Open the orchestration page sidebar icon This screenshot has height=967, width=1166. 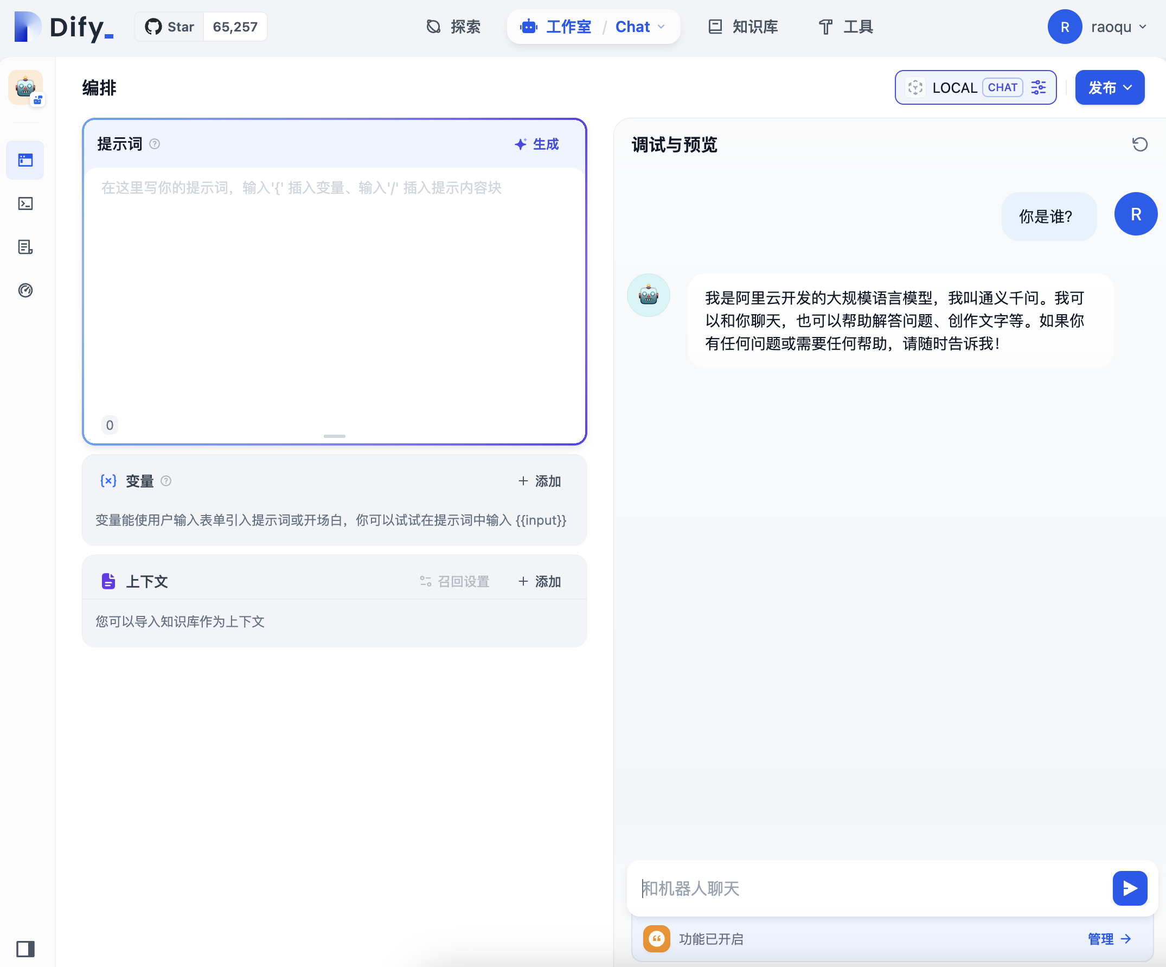pos(25,160)
